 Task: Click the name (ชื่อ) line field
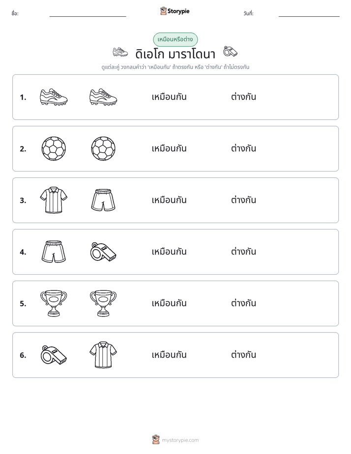[88, 14]
